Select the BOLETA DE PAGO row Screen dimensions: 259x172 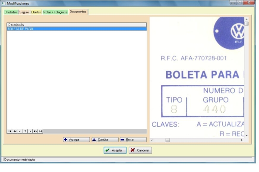click(x=77, y=29)
